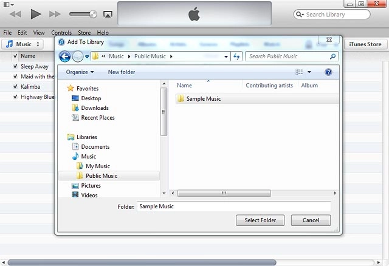
Task: Click the Back arrow in the dialog
Action: tap(65, 56)
